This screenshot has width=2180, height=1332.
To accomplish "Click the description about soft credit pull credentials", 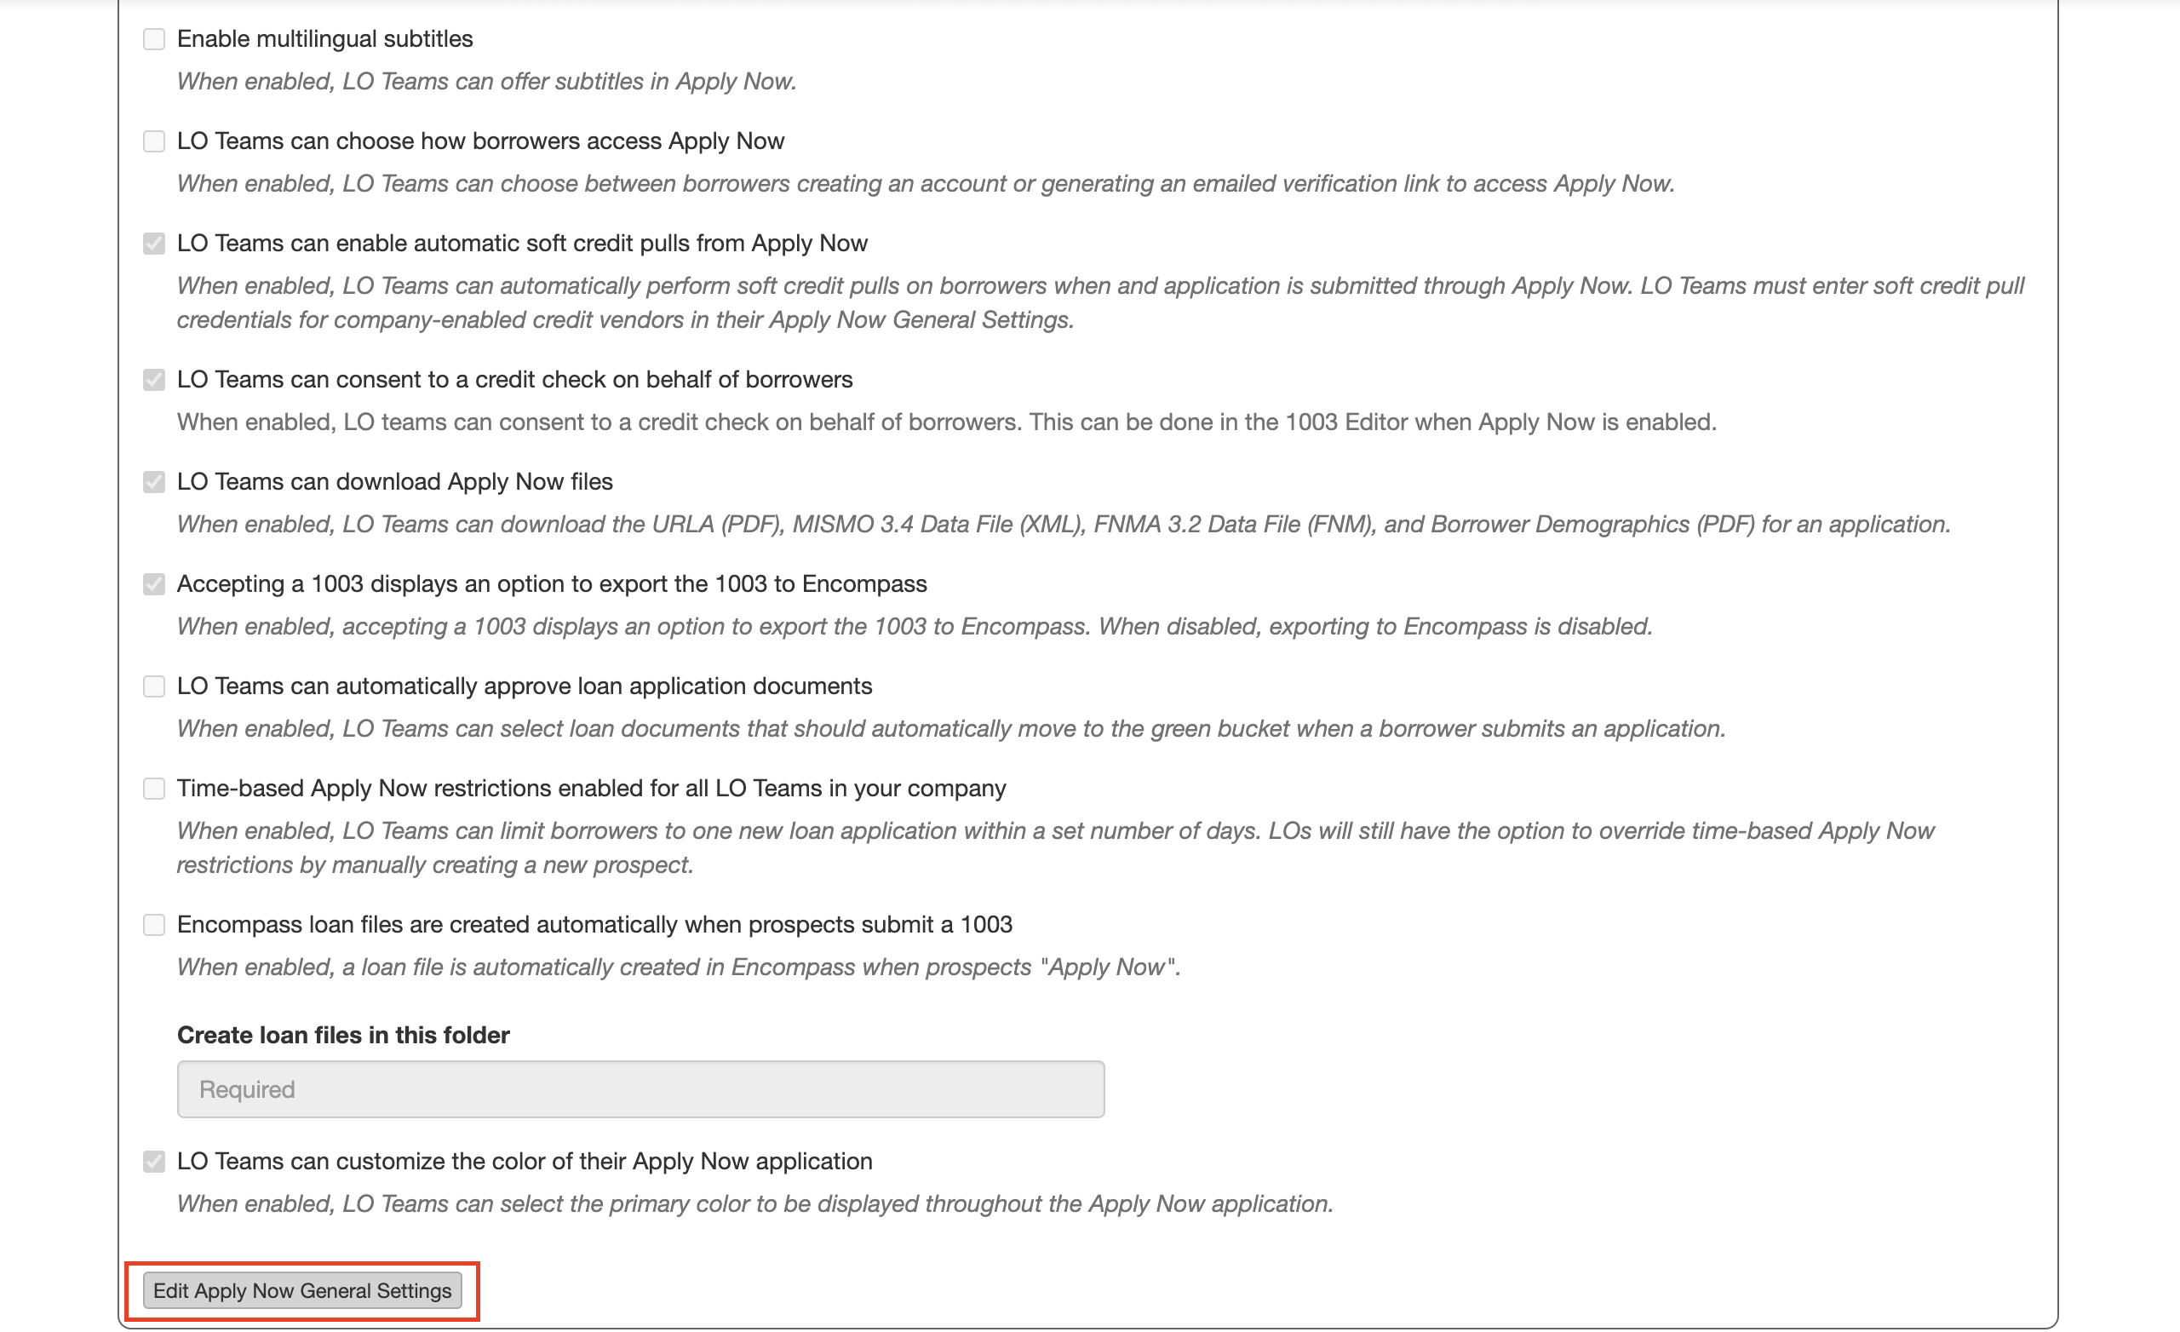I will tap(1099, 302).
